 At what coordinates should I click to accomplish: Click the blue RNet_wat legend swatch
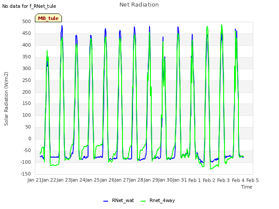(x=105, y=201)
